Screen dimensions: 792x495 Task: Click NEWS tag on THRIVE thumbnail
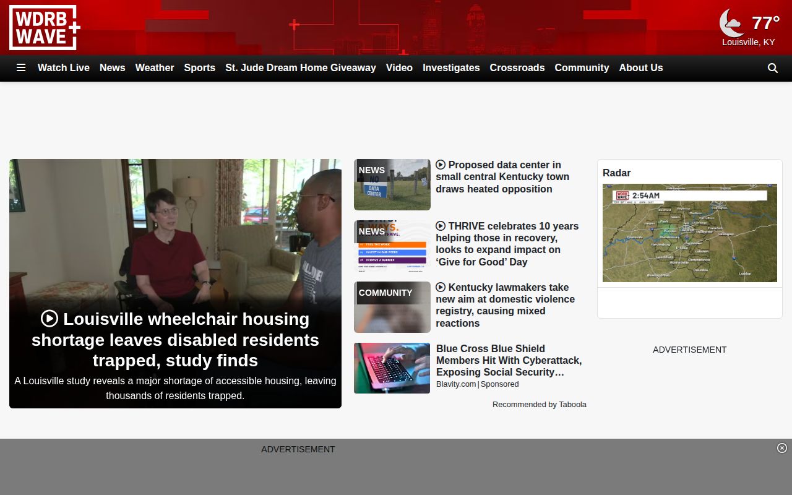[372, 231]
